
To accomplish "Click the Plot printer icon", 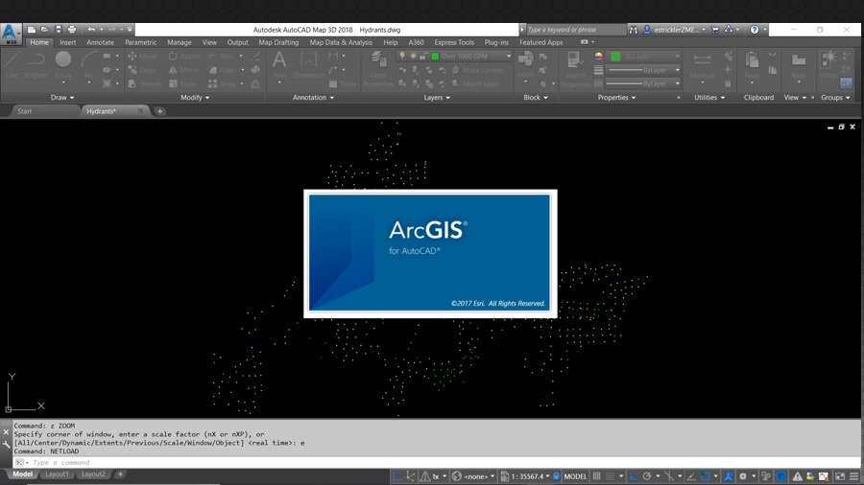I will coord(72,30).
